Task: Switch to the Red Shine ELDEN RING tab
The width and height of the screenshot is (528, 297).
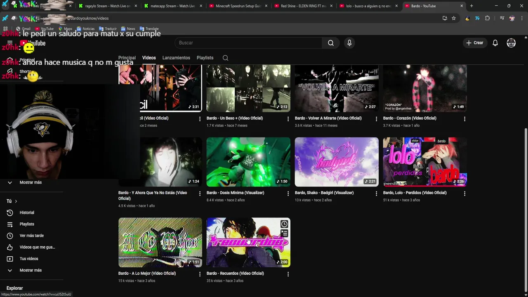Action: pos(303,6)
